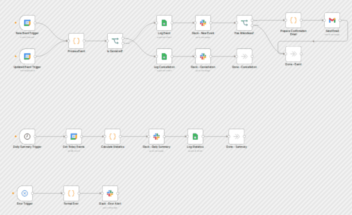Select the Has Attendees? IF node

click(x=244, y=23)
